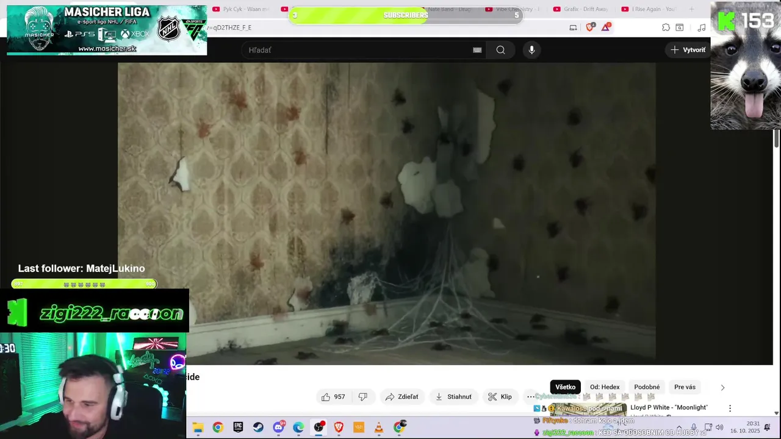Click the magnifier search button
The width and height of the screenshot is (781, 439).
[x=500, y=50]
